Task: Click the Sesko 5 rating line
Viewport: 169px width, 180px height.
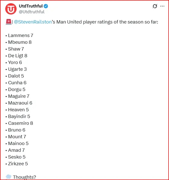Action: (16, 157)
